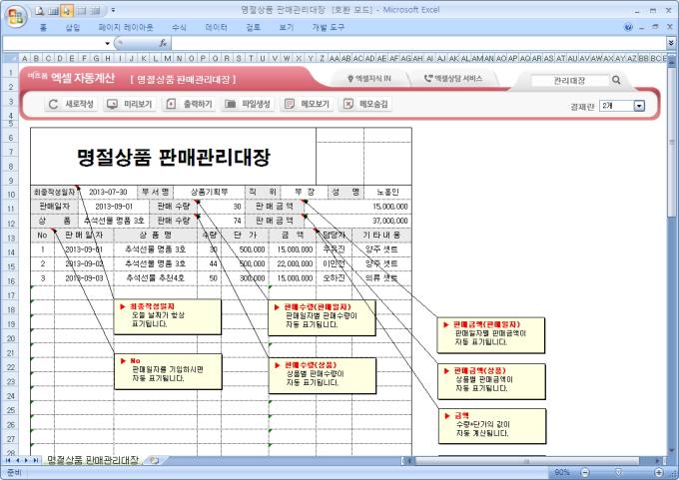679x480 pixels.
Task: Expand the formula bar with the double chevron
Action: [x=671, y=43]
